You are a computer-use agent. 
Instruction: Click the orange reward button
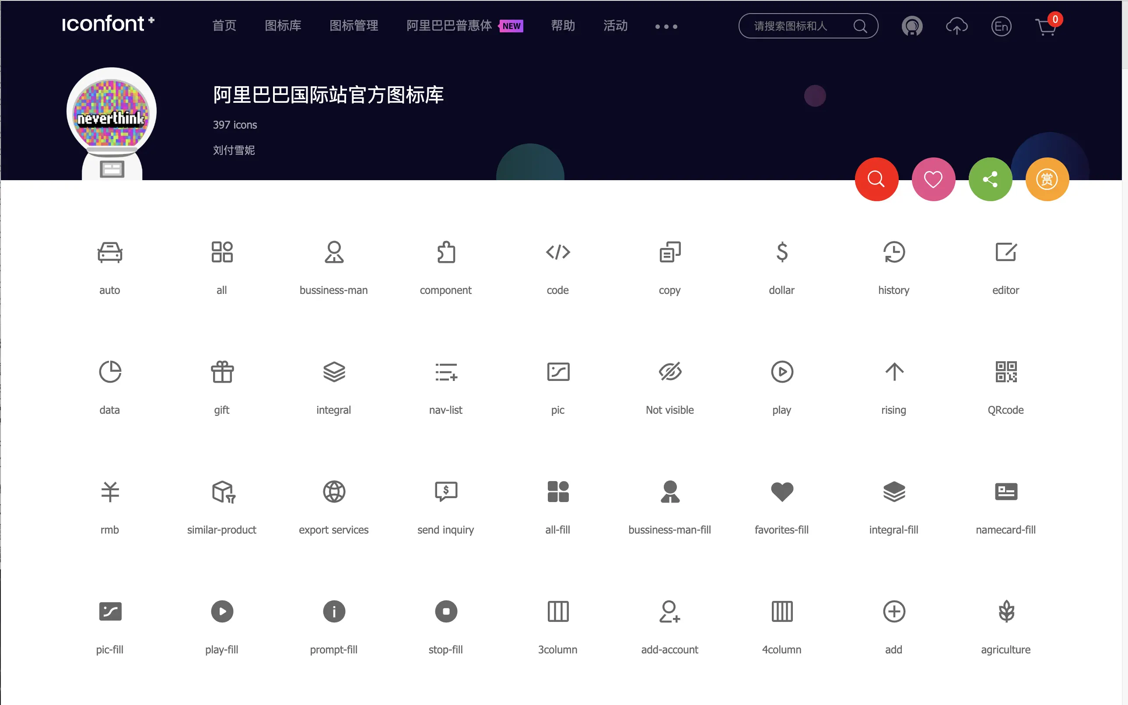click(1047, 179)
